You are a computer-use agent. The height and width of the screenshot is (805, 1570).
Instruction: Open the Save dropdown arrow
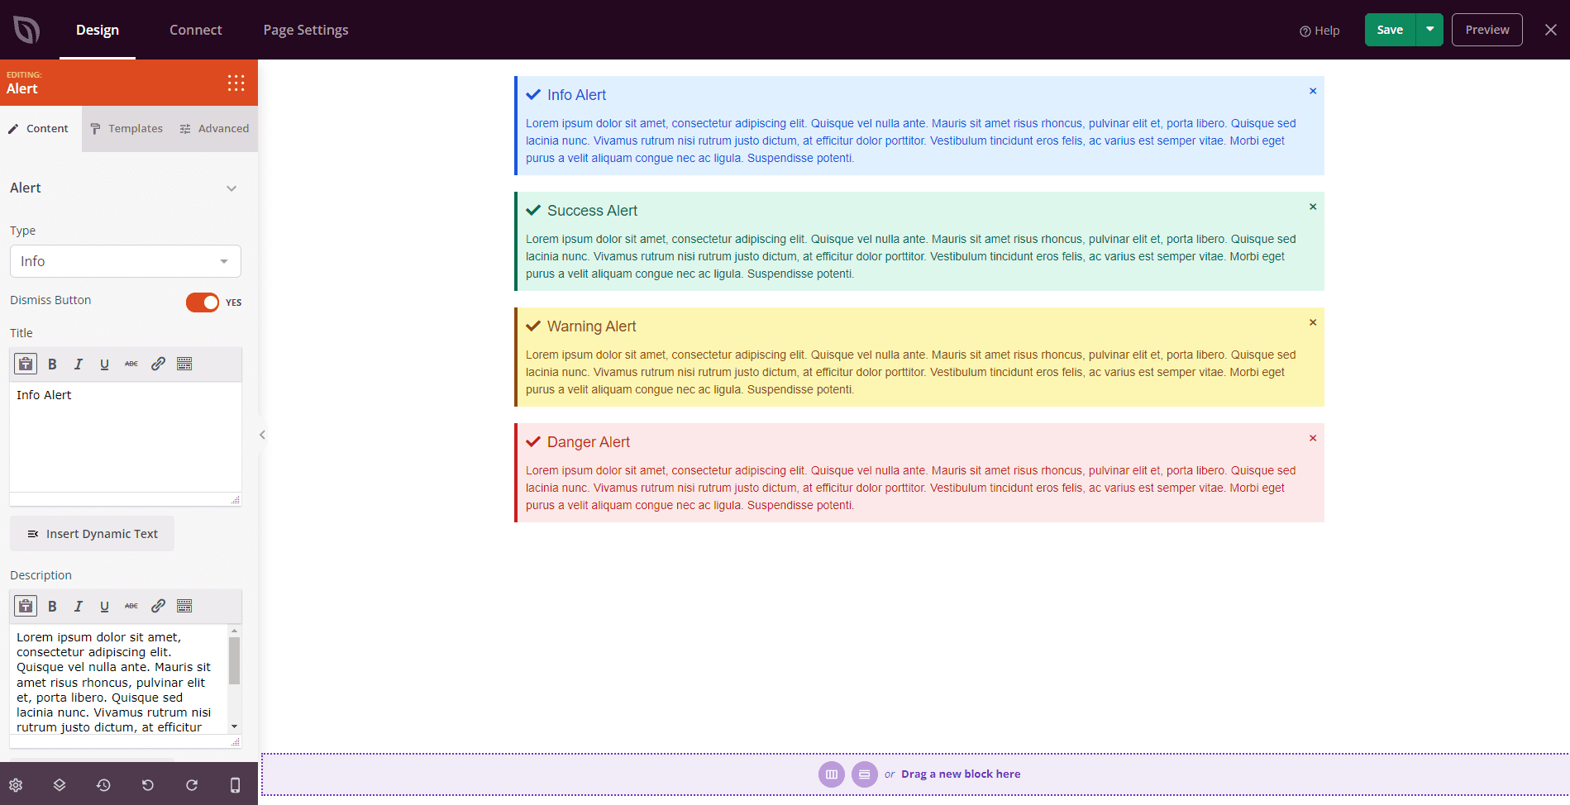click(1429, 30)
